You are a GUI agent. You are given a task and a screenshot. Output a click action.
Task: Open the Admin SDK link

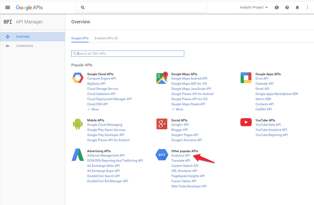coord(263,99)
